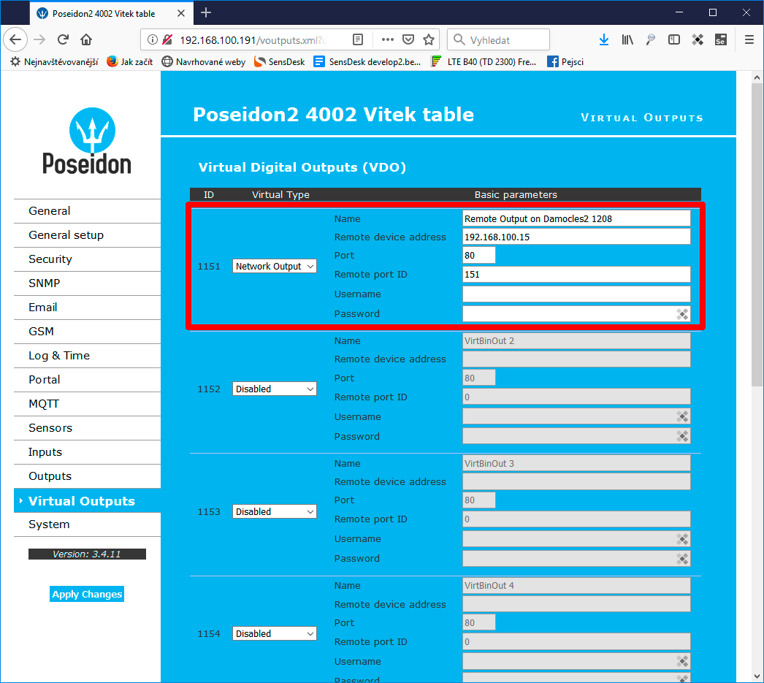
Task: Open Firefox hamburger menu
Action: pos(749,39)
